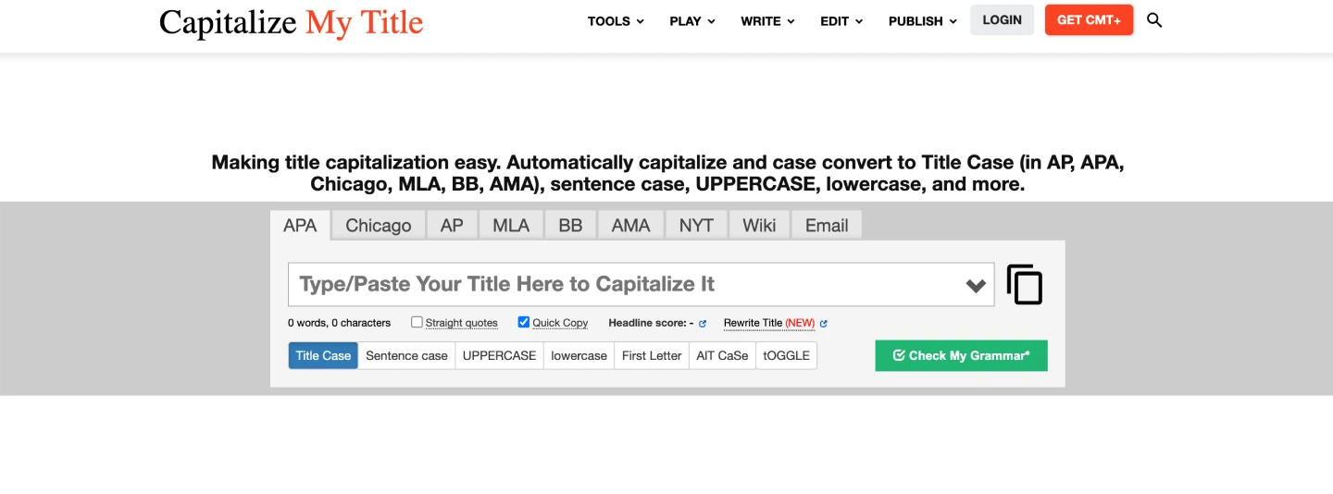Click the '0 words, 0 characters' counter
Screen dimensions: 1333x494
pos(339,323)
